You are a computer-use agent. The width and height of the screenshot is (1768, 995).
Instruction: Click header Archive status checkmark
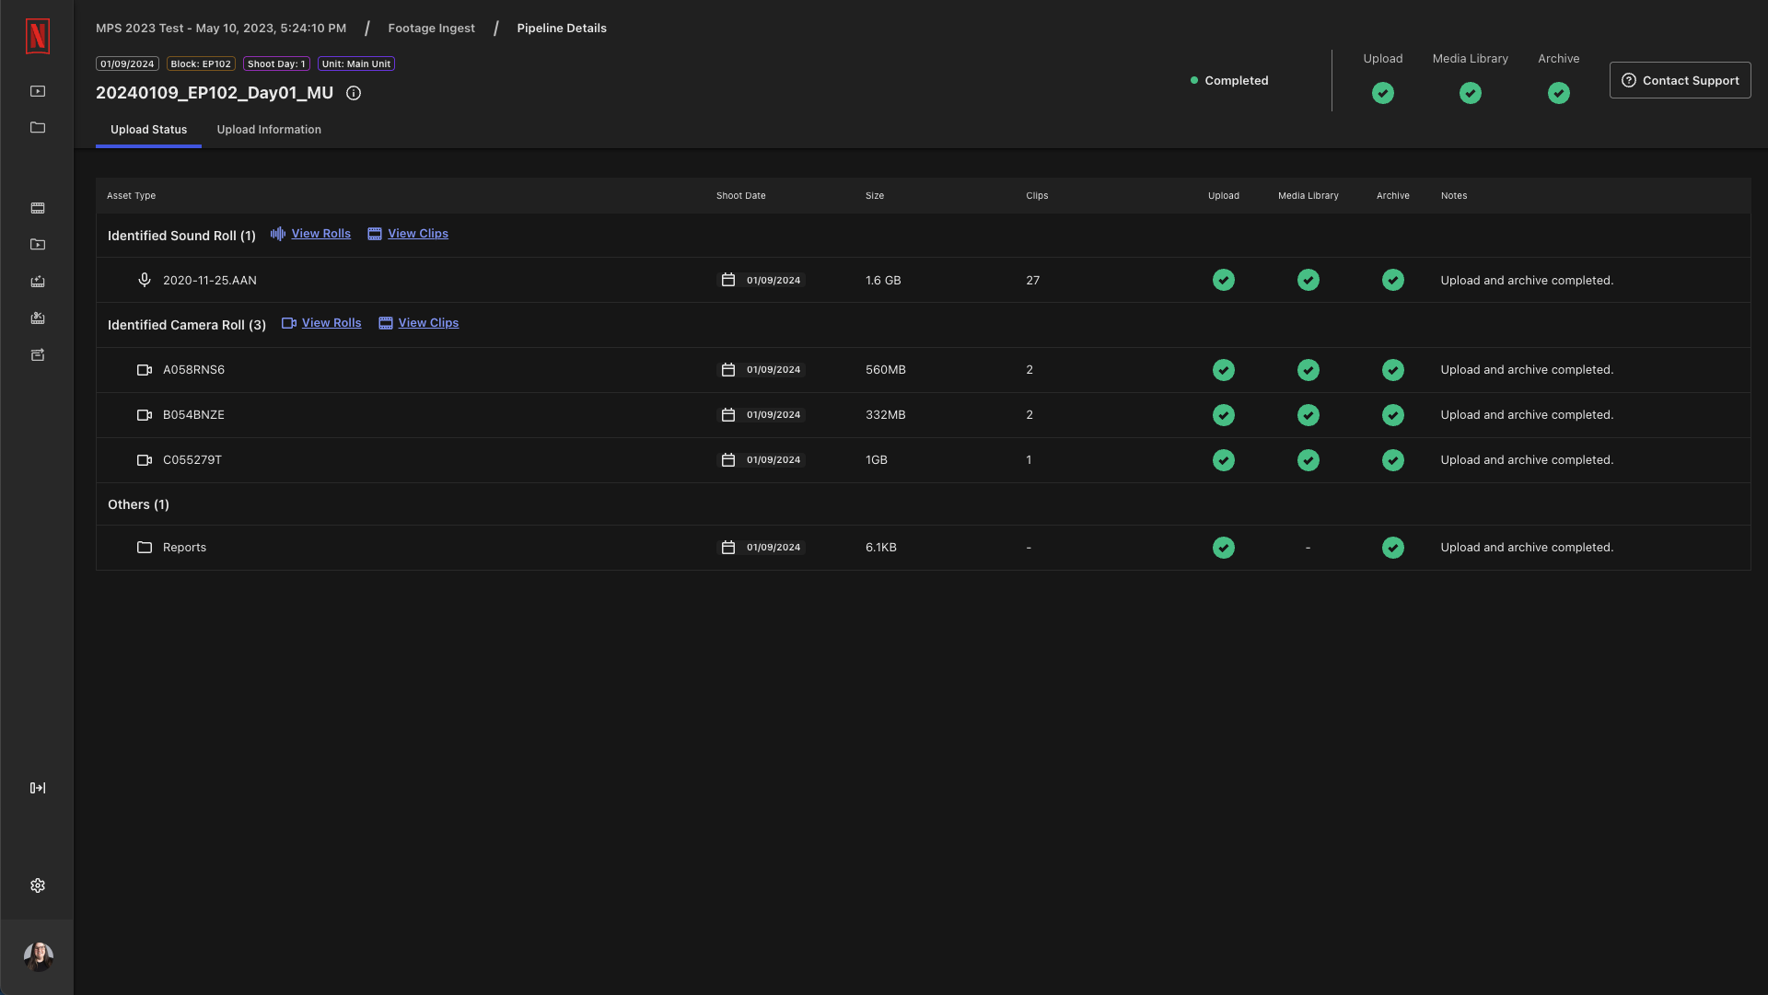click(1559, 93)
